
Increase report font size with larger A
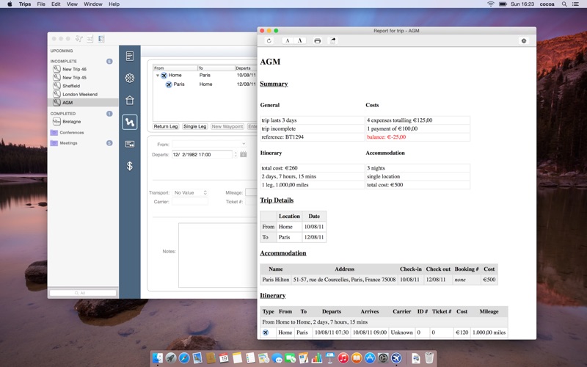coord(300,40)
